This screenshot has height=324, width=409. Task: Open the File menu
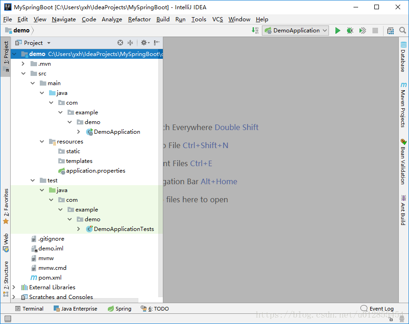point(7,19)
